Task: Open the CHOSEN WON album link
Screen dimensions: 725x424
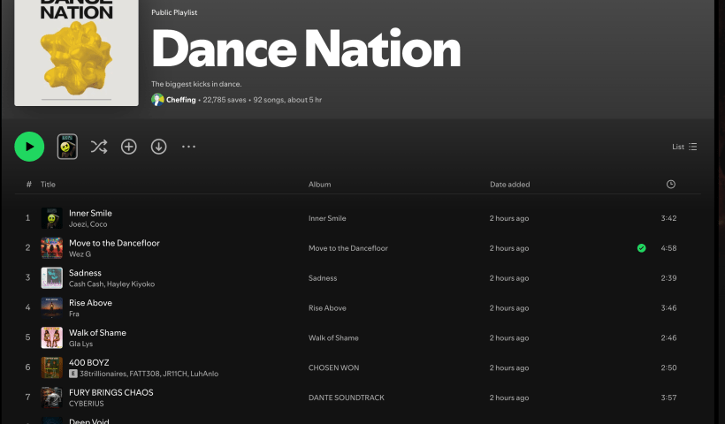Action: [333, 367]
